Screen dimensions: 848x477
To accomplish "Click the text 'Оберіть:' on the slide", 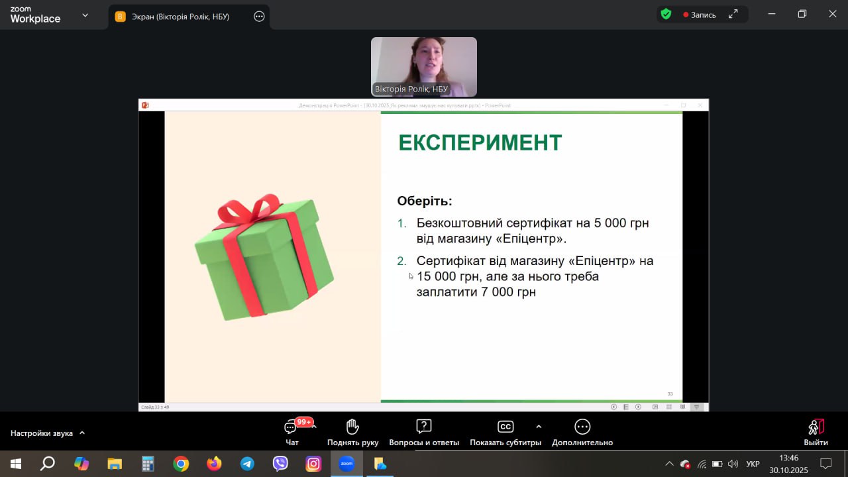I will 425,201.
